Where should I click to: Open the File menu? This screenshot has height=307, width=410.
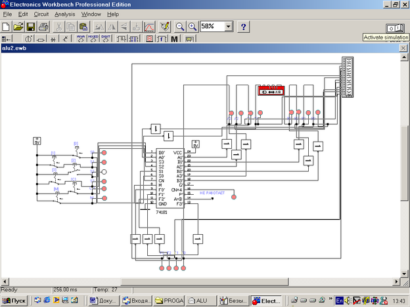pyautogui.click(x=8, y=14)
